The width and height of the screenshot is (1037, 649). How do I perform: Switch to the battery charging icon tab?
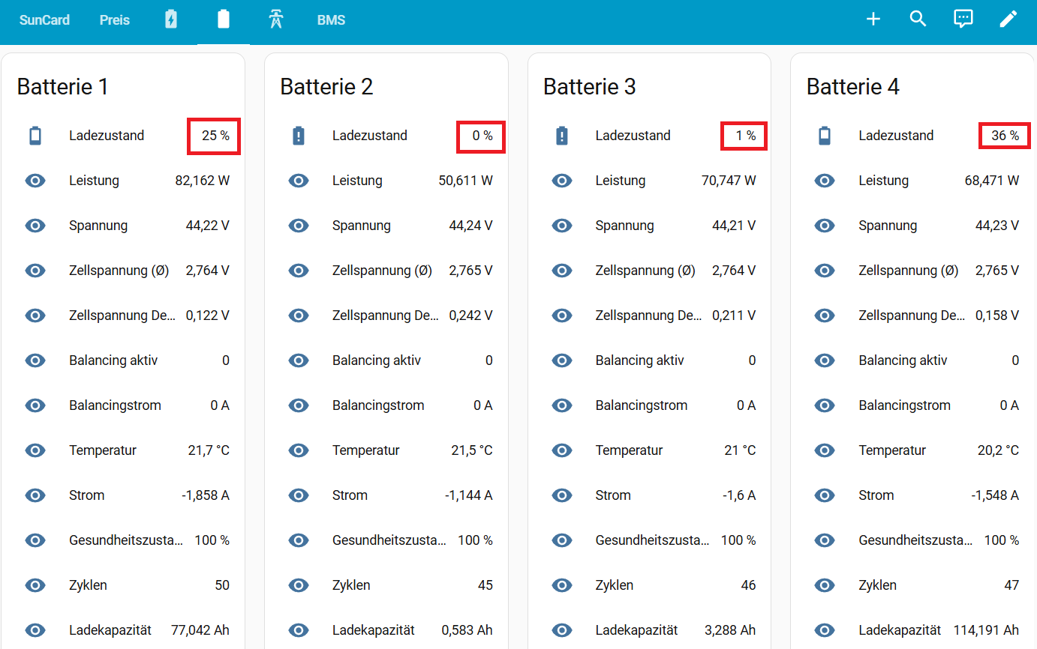click(x=171, y=19)
